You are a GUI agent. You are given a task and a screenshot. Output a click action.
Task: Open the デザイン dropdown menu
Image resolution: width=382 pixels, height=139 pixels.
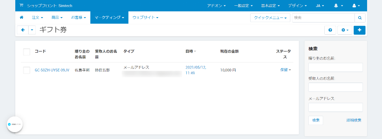(297, 6)
